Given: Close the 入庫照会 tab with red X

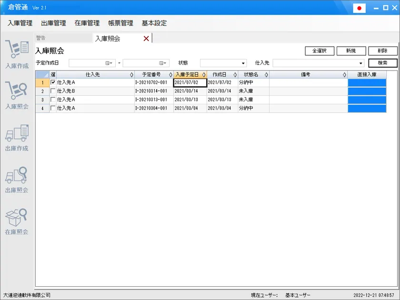Looking at the screenshot, I should 146,39.
